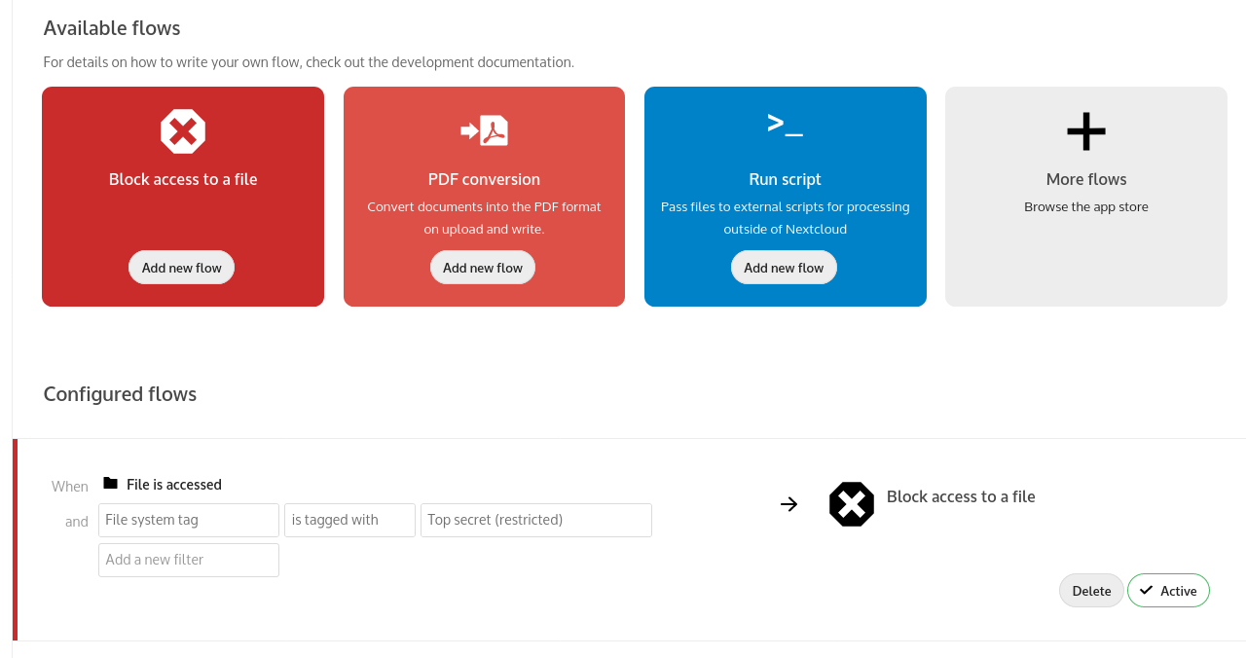
Task: Open the 'is tagged with' operator dropdown
Action: 349,520
